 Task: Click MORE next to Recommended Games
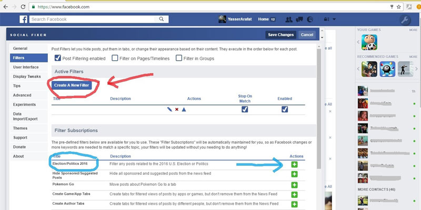coord(413,57)
